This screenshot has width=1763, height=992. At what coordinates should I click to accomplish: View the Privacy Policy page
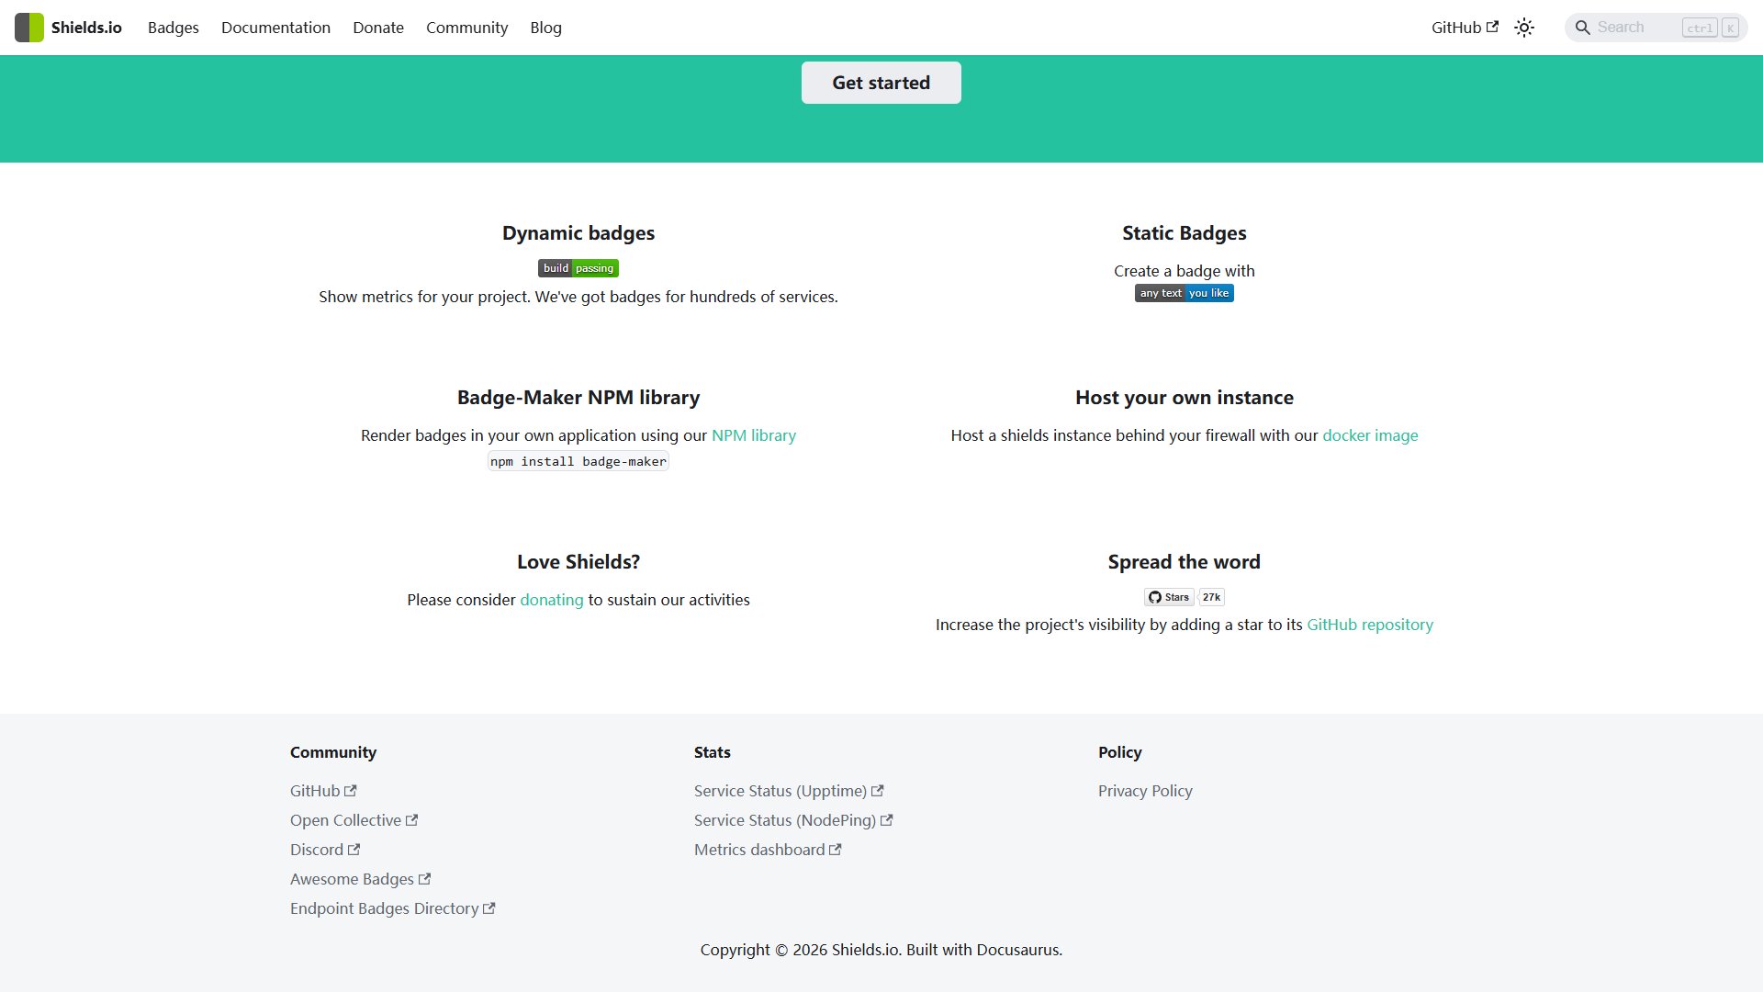(1145, 791)
